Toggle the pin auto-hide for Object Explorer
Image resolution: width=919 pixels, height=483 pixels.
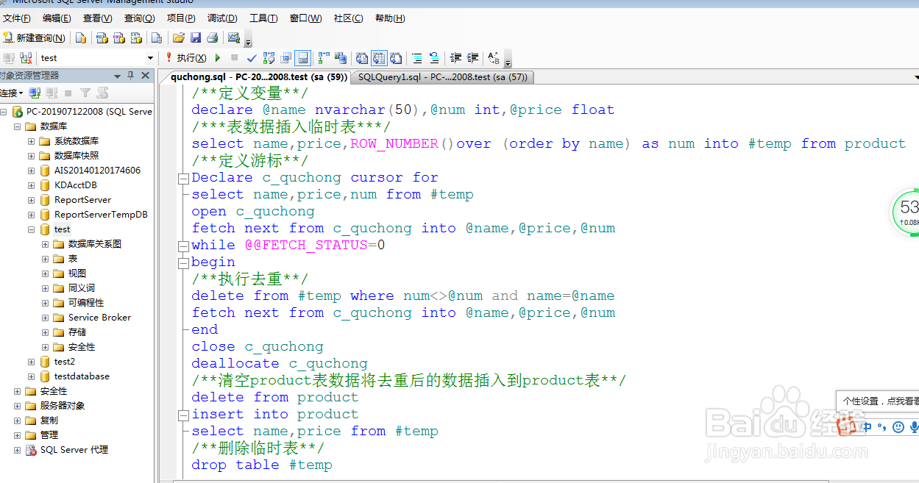click(131, 76)
